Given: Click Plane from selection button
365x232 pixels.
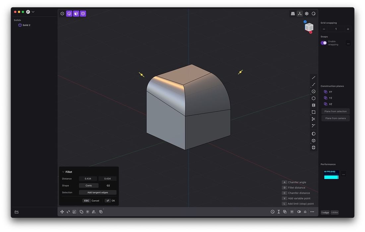Looking at the screenshot, I should (335, 111).
